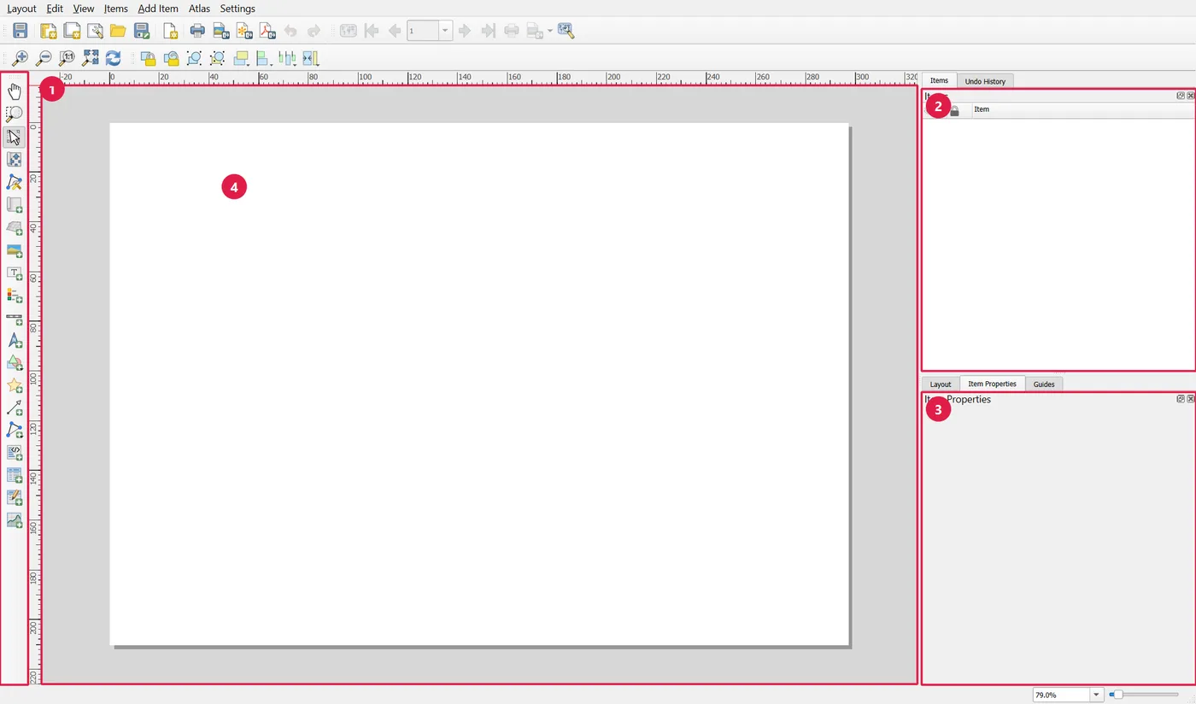Image resolution: width=1196 pixels, height=704 pixels.
Task: Switch to the Undo History tab
Action: point(985,81)
